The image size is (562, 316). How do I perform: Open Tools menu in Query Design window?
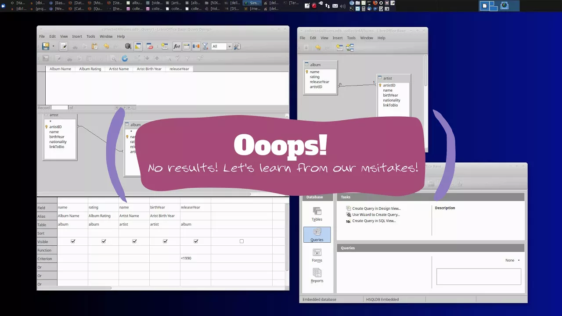[90, 36]
